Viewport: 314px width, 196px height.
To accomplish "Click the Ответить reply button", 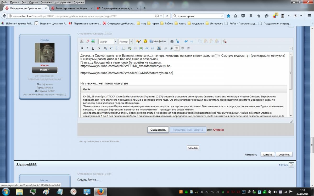I will pos(284,154).
